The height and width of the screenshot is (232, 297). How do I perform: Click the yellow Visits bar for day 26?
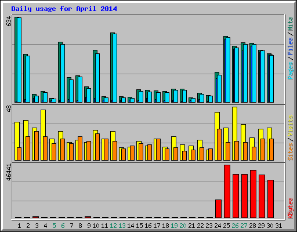pyautogui.click(x=234, y=133)
